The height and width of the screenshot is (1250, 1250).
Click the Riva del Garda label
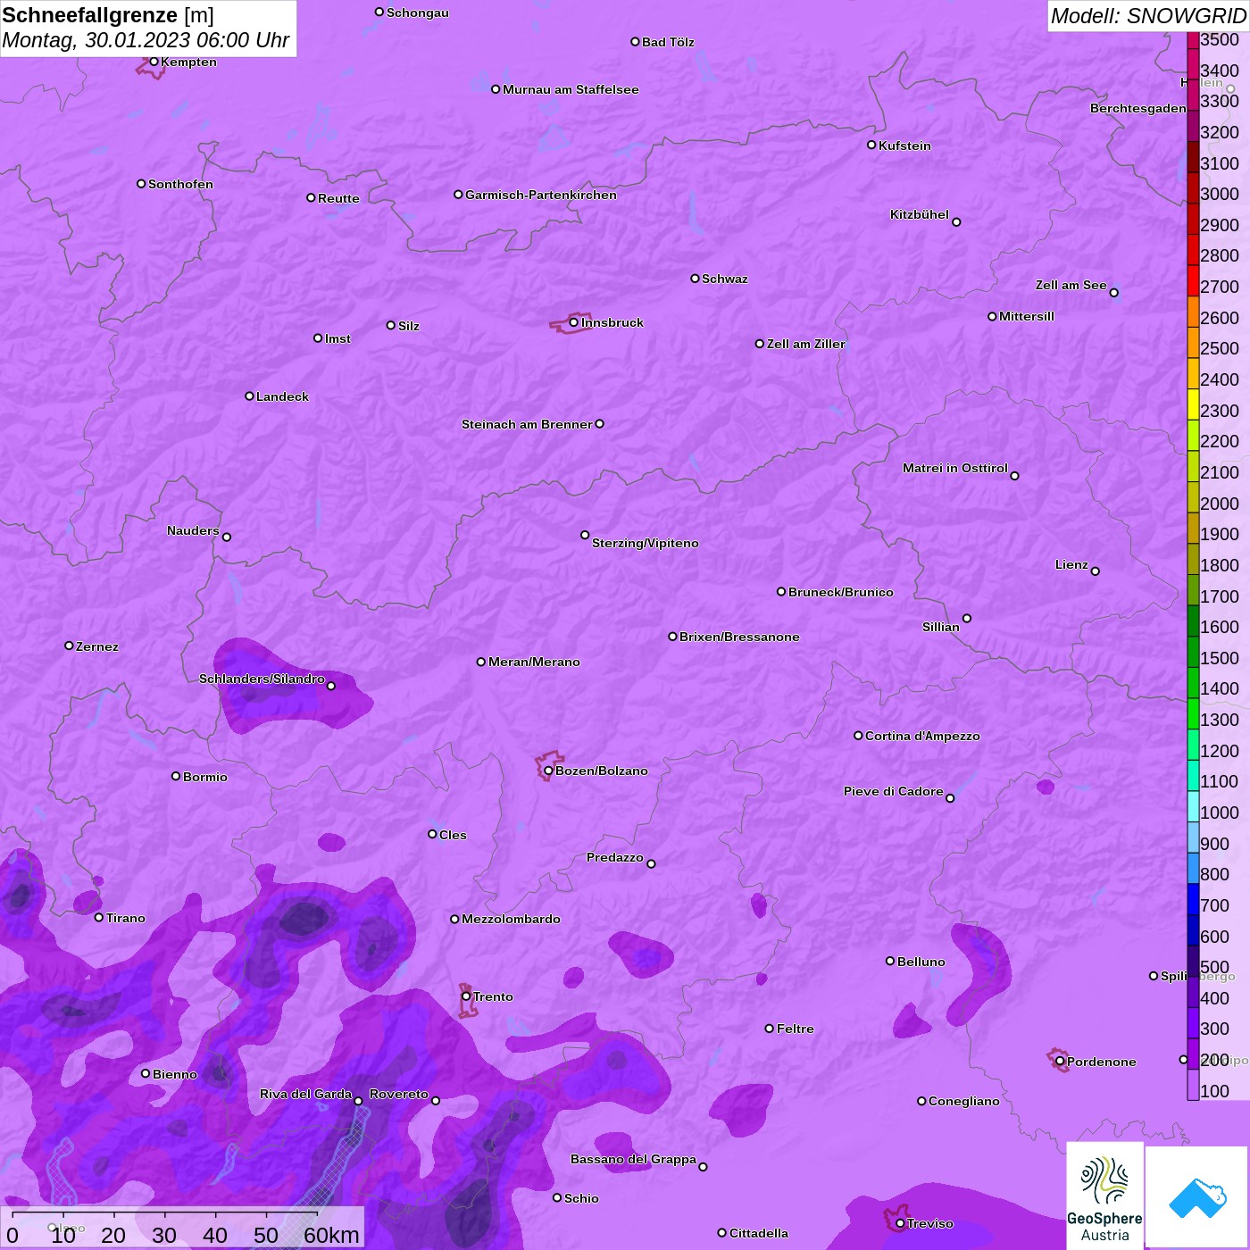(305, 1094)
